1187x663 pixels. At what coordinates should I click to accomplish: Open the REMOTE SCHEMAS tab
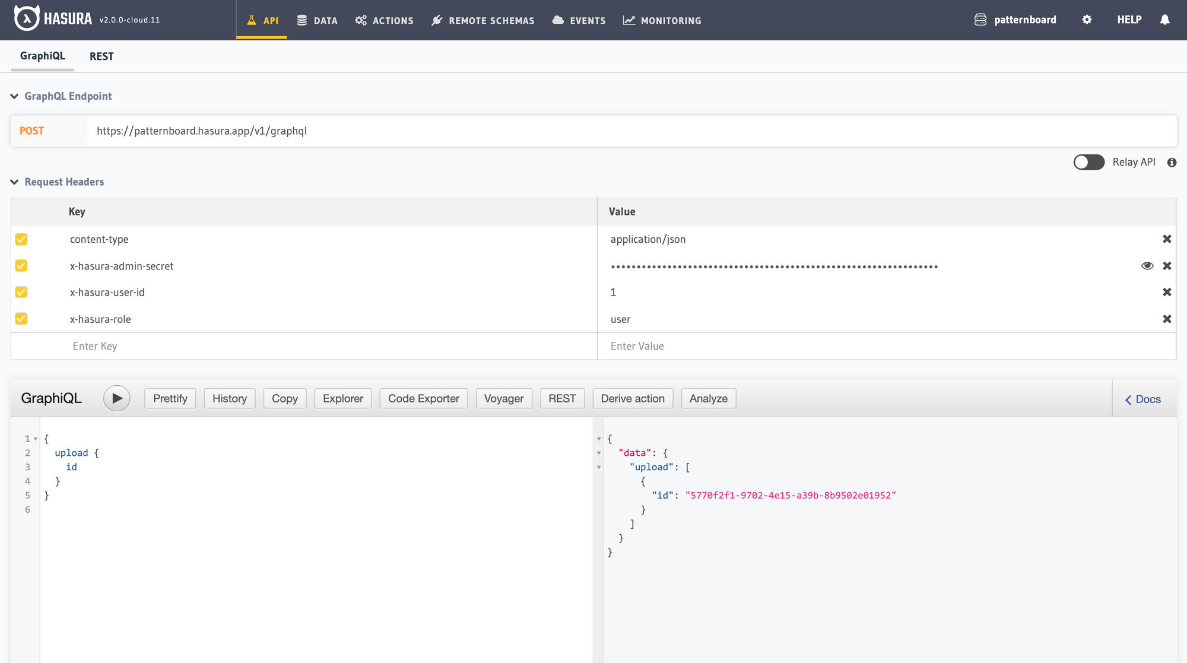[x=483, y=20]
